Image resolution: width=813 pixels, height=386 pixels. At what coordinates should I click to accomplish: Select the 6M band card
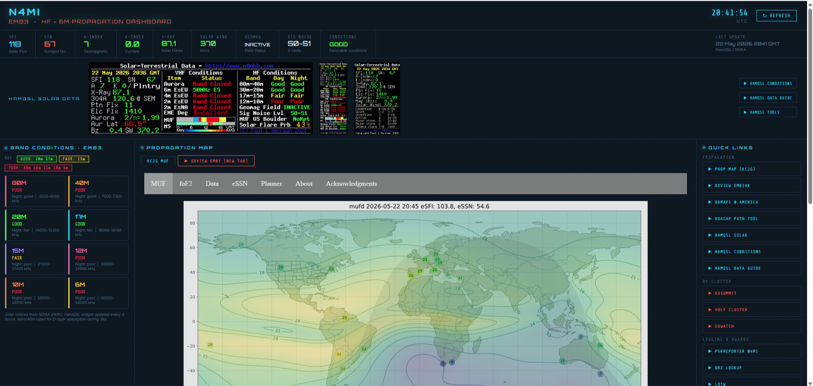[x=98, y=293]
